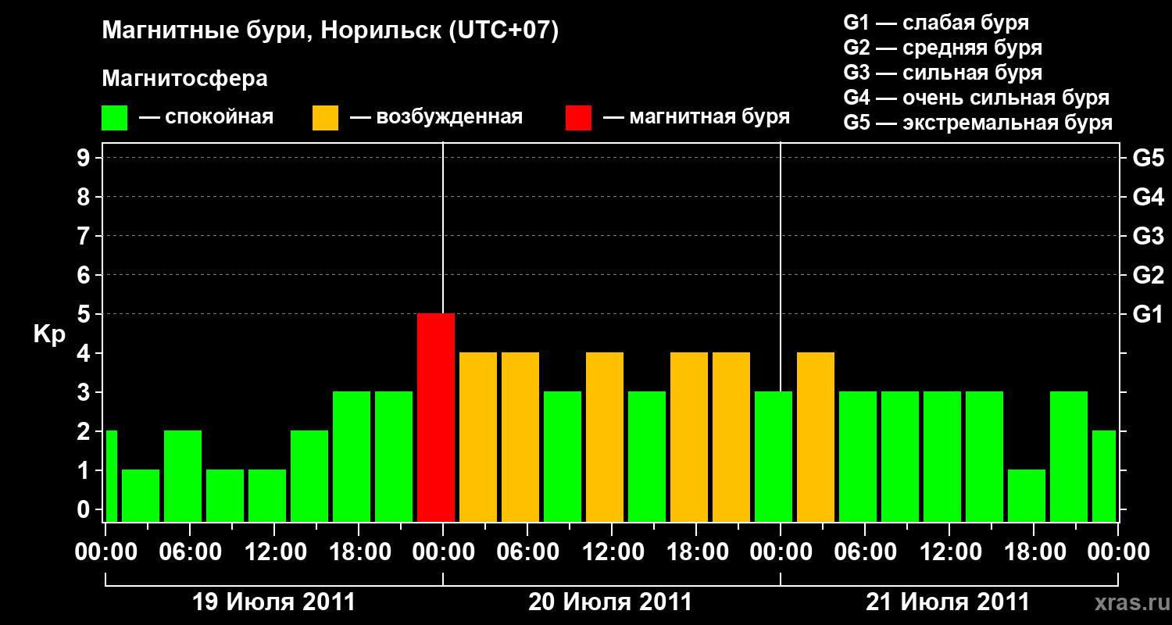Click the 'Kp' axis title
The width and height of the screenshot is (1172, 625).
click(49, 334)
